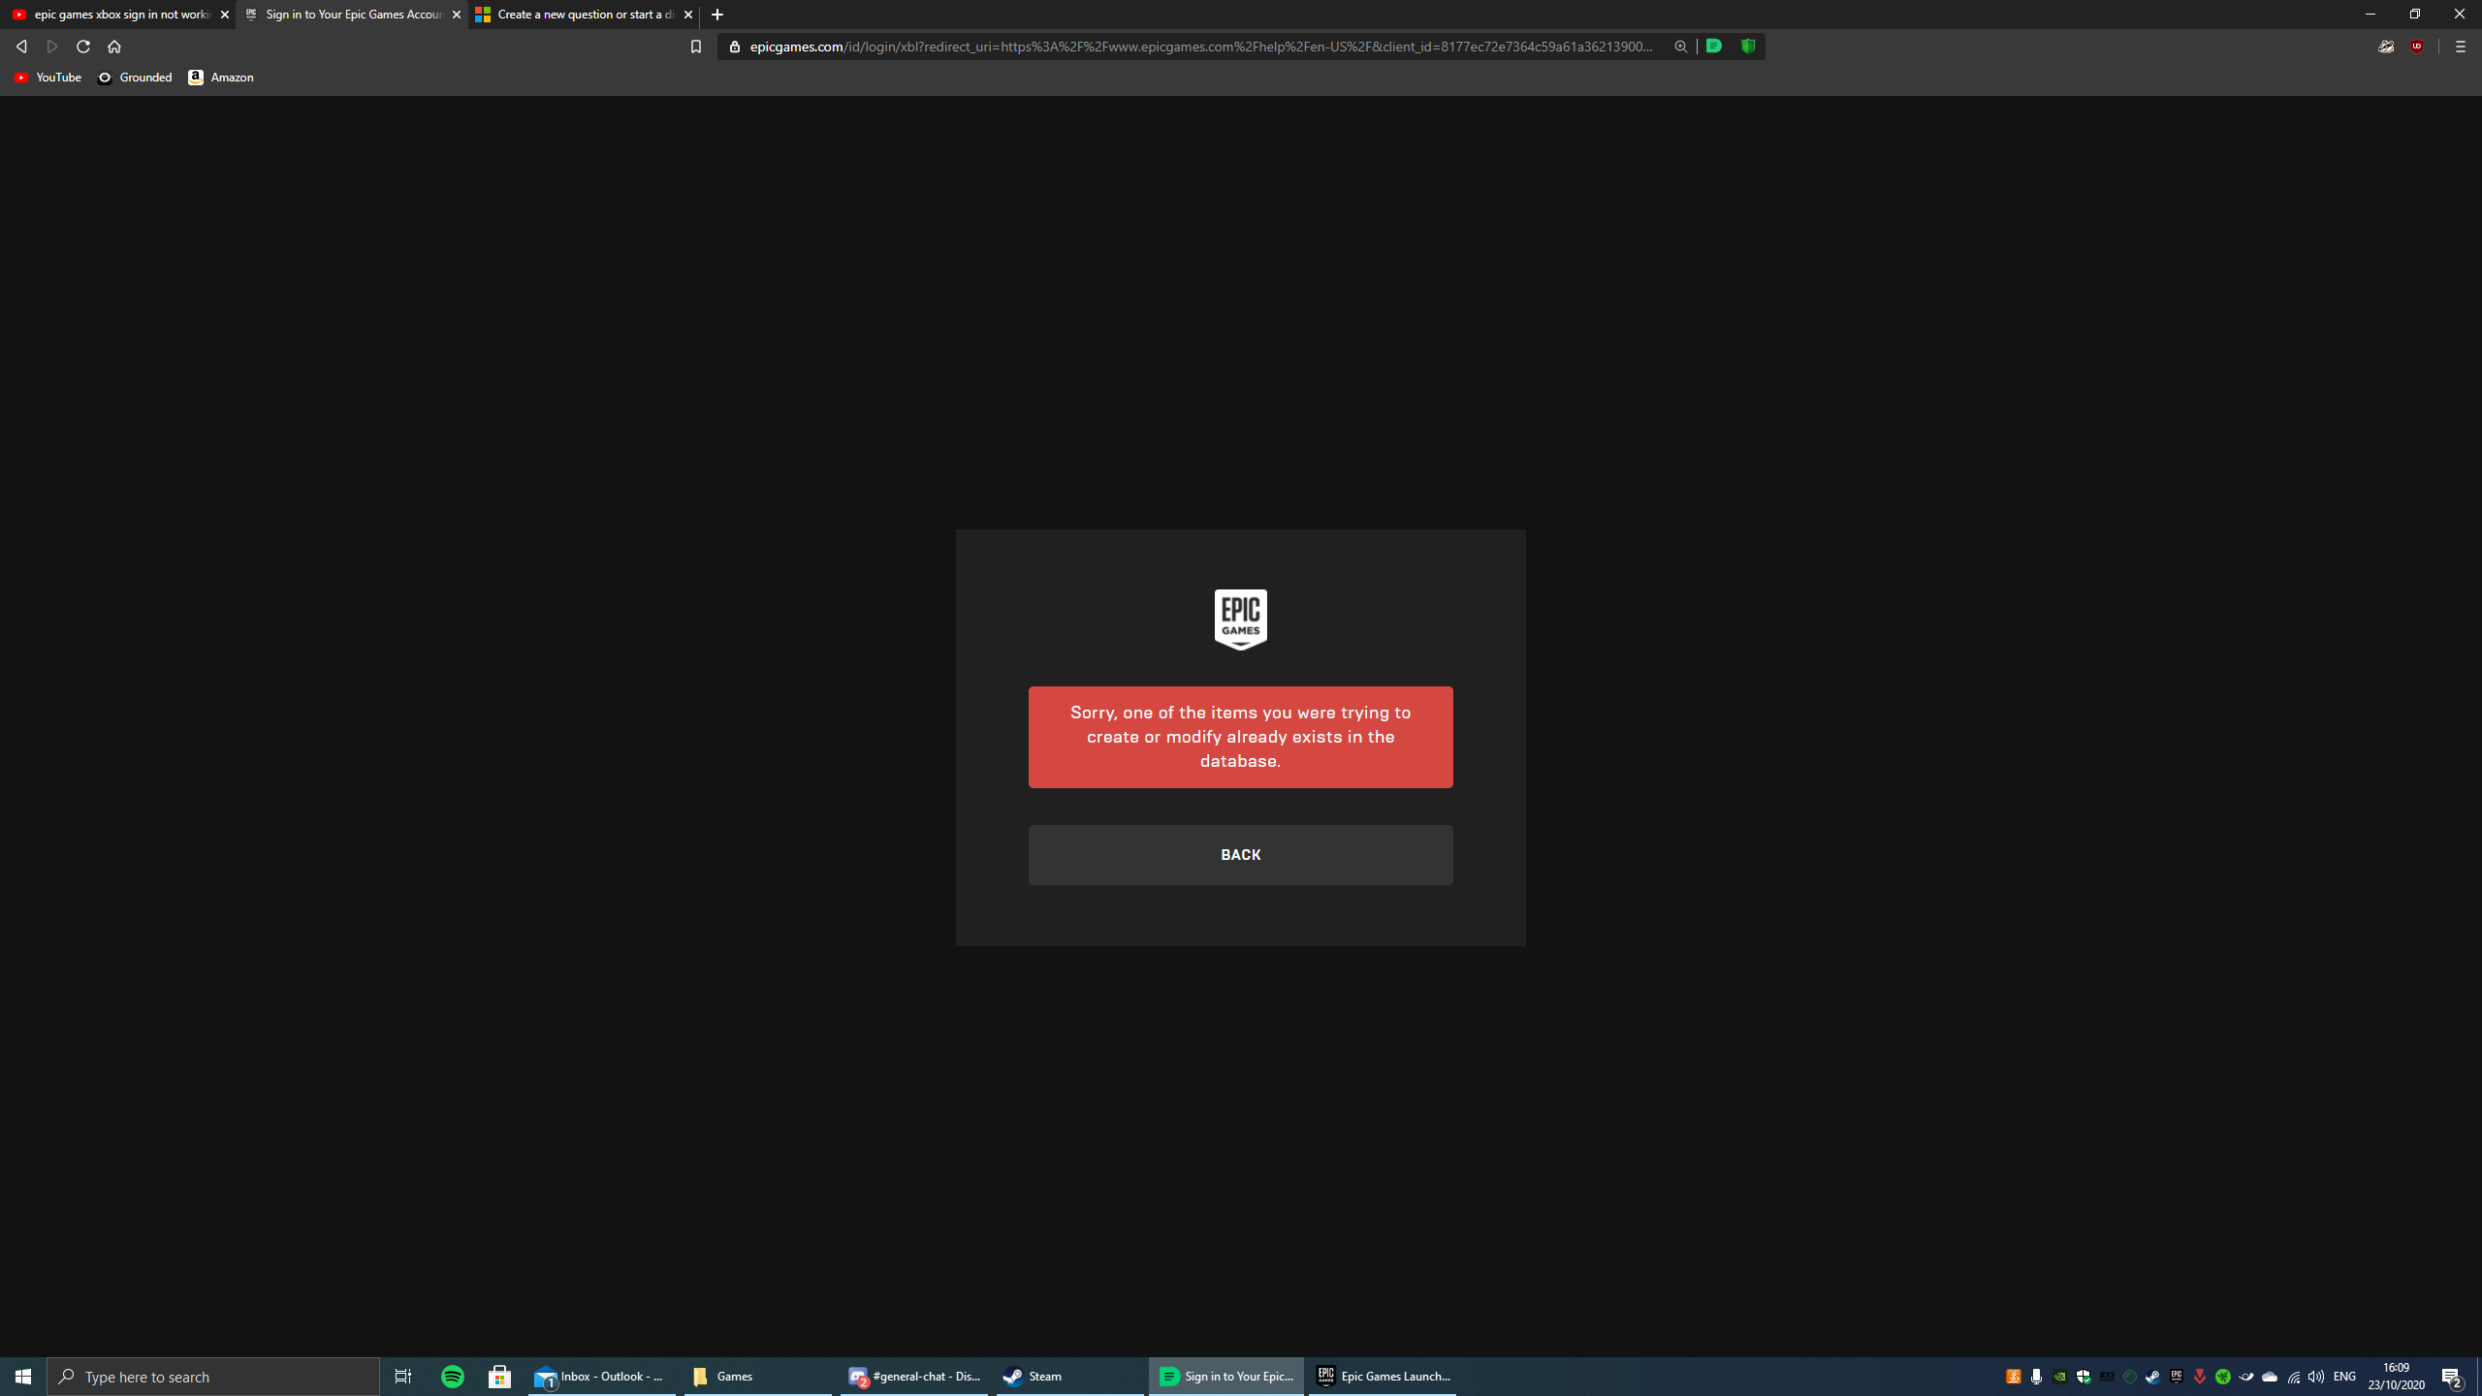The height and width of the screenshot is (1396, 2482).
Task: Select the Create a new question browser tab
Action: (x=580, y=14)
